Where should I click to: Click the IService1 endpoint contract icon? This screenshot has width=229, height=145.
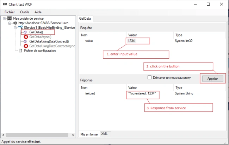coord(20,27)
